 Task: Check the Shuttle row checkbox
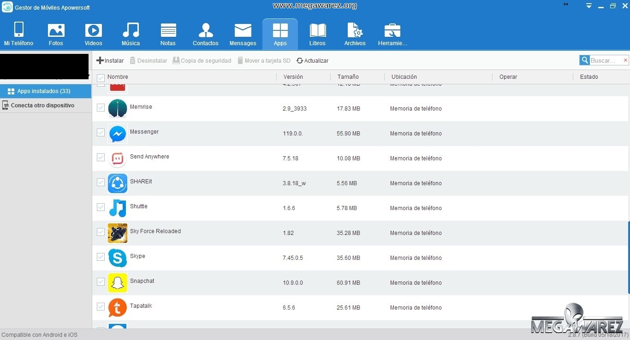[101, 207]
